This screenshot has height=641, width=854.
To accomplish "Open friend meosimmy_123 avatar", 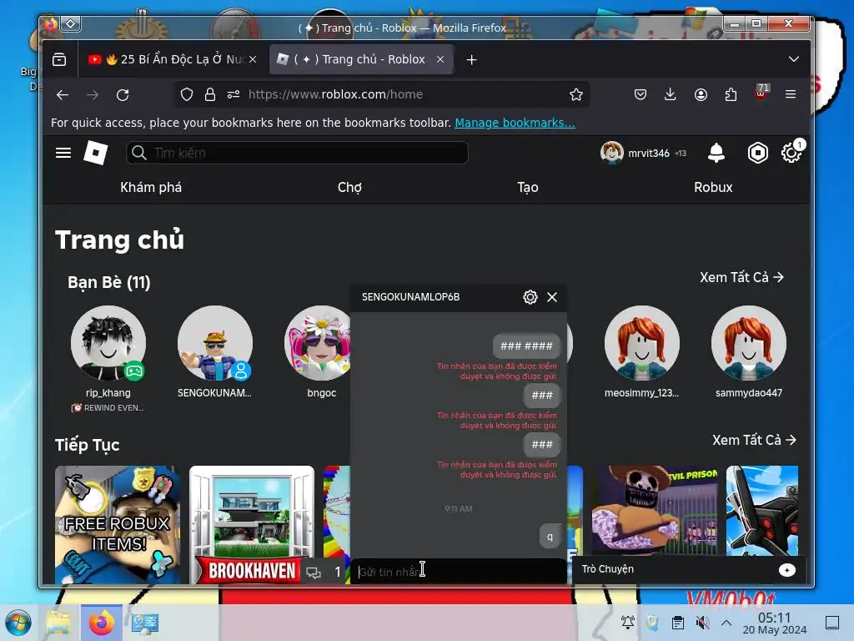I will tap(642, 343).
